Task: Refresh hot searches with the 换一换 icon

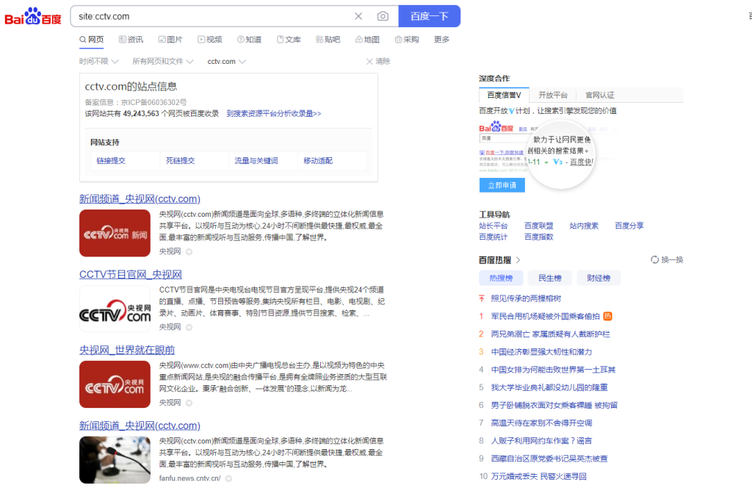Action: (654, 259)
